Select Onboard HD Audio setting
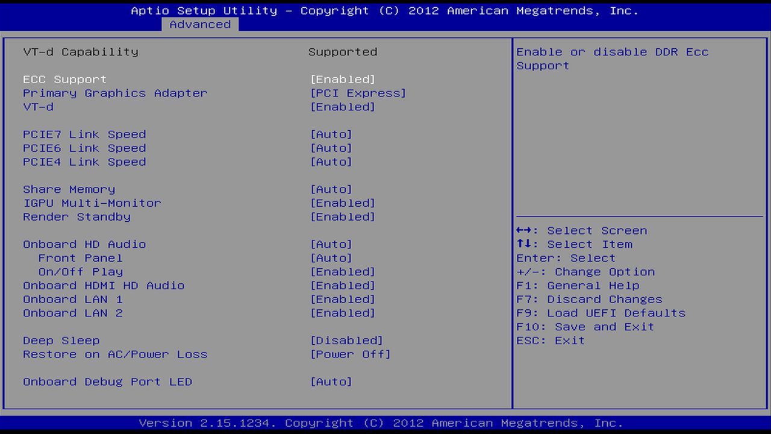The height and width of the screenshot is (434, 771). pyautogui.click(x=84, y=244)
